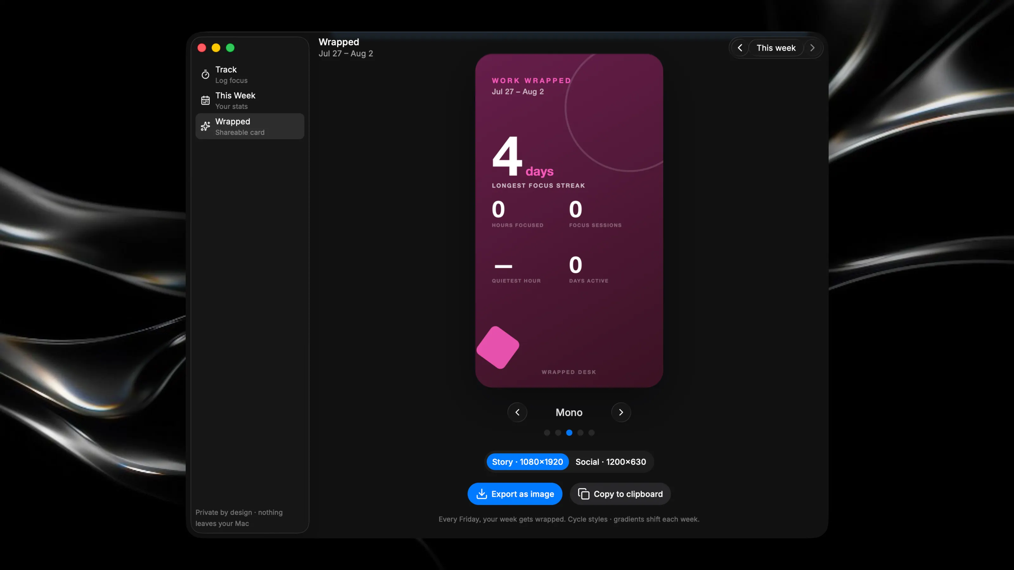
Task: Select the fourth style page dot
Action: [580, 433]
